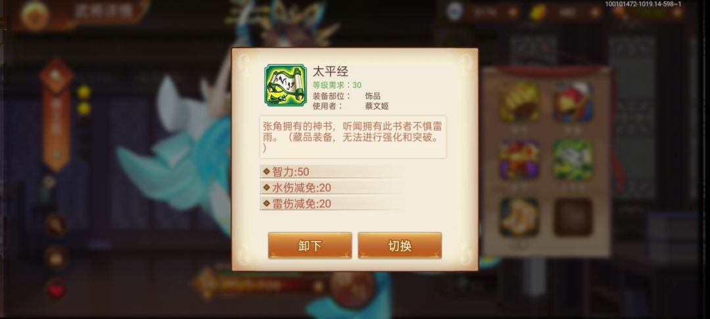
Task: Select the red and purple armor equipment slot
Action: click(x=519, y=159)
